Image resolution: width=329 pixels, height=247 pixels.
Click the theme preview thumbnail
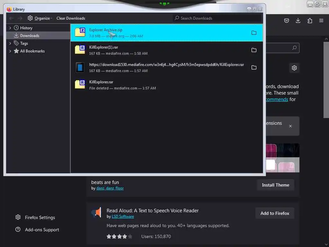[283, 158]
